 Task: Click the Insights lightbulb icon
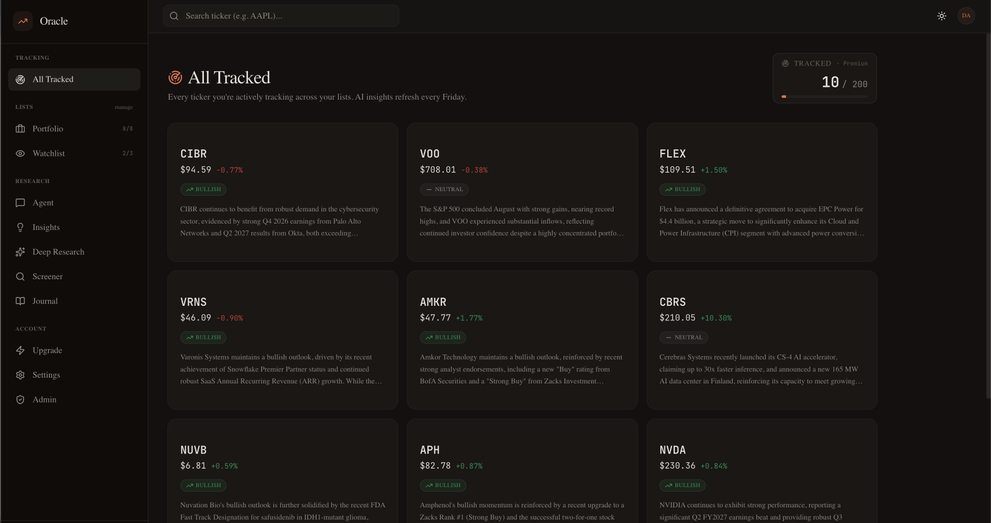pos(20,227)
